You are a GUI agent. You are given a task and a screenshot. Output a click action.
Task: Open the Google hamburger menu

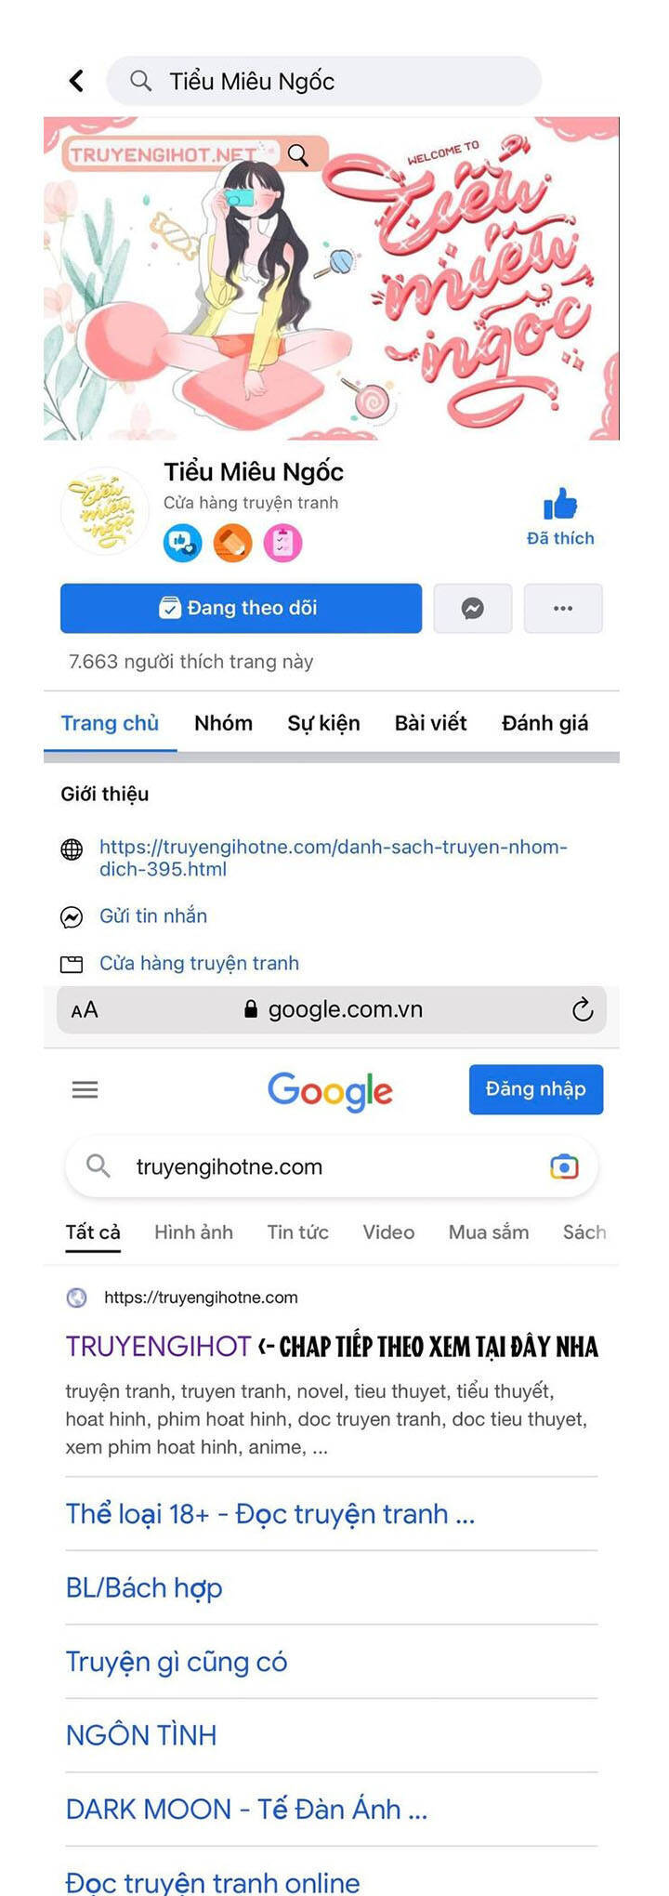[x=85, y=1089]
